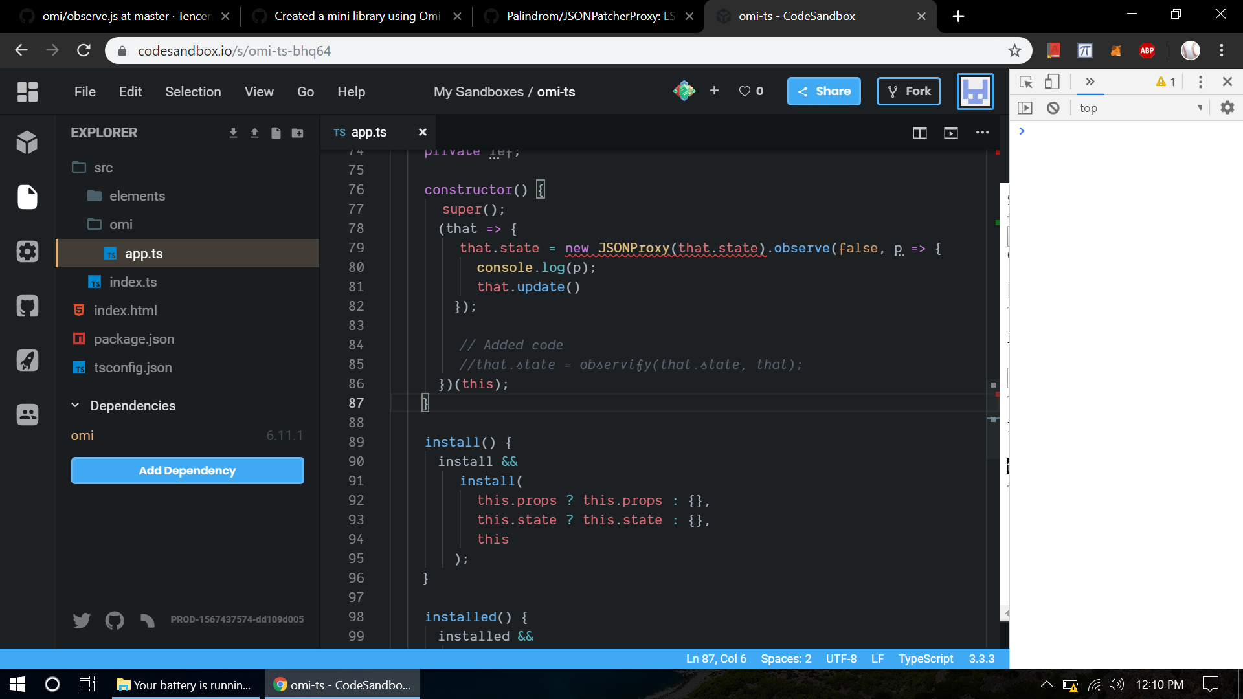Click the Add Dependency button

(187, 471)
